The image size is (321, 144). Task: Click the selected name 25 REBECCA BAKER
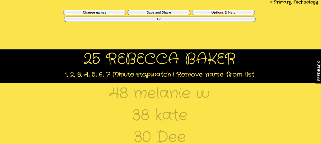click(x=159, y=59)
